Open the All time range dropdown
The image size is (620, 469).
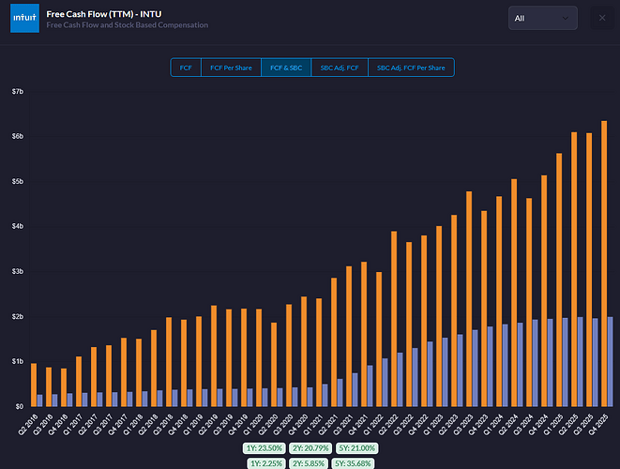tap(543, 18)
